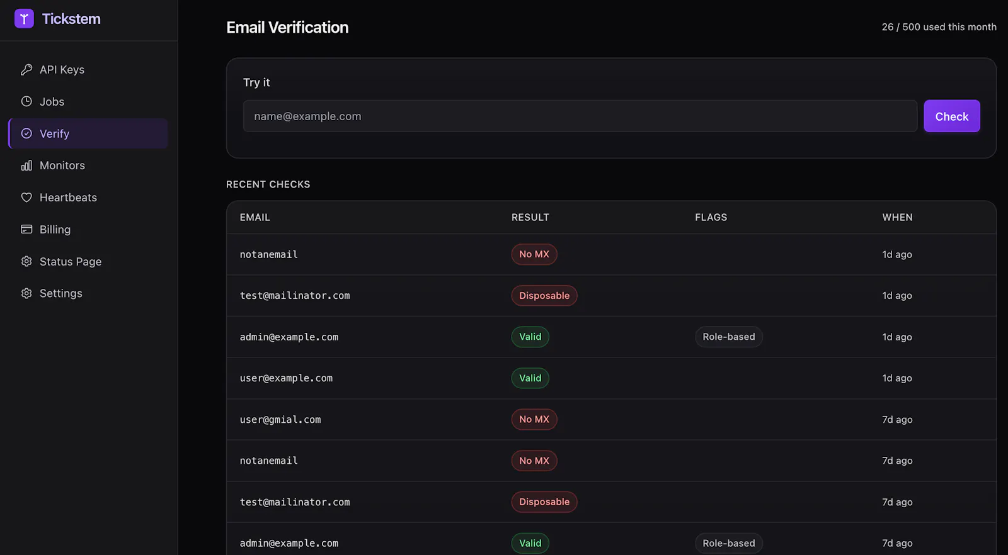The height and width of the screenshot is (555, 1008).
Task: Click the Monitors bar chart icon
Action: click(26, 165)
